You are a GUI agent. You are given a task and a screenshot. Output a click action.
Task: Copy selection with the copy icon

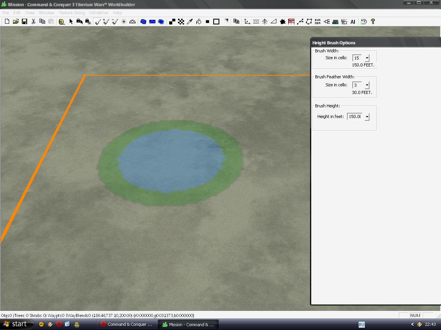42,22
